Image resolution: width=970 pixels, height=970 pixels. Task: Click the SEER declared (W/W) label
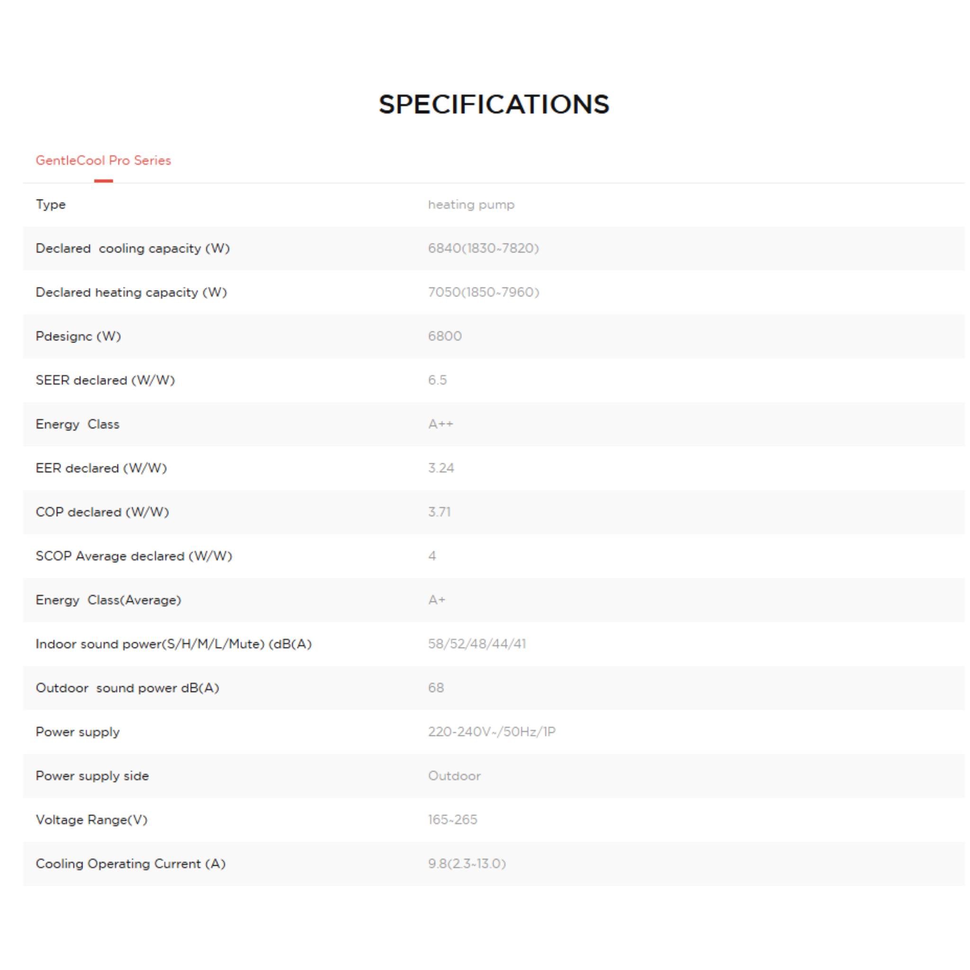105,380
